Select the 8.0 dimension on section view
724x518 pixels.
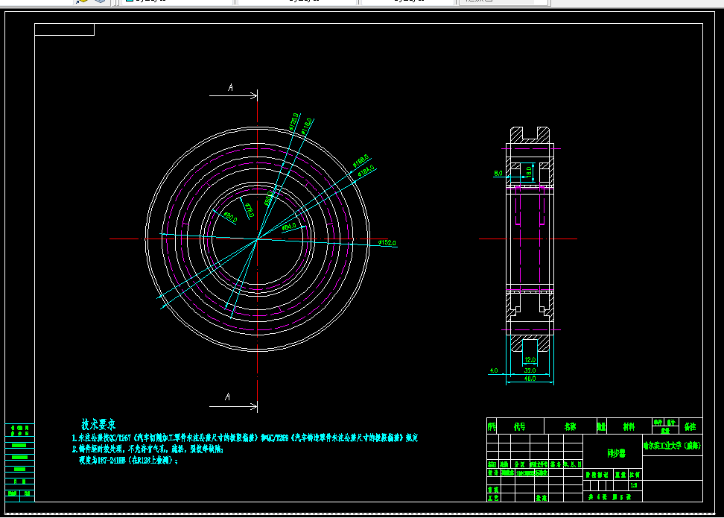tap(498, 173)
